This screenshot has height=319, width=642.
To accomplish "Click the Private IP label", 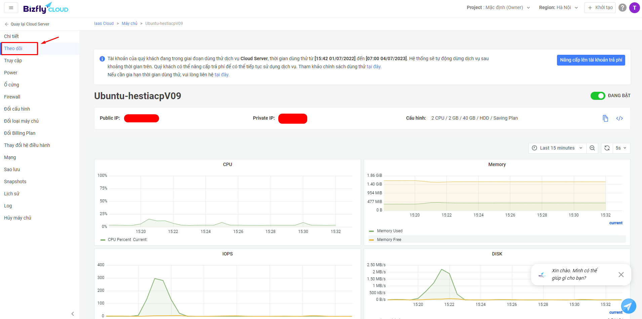I will tap(264, 118).
